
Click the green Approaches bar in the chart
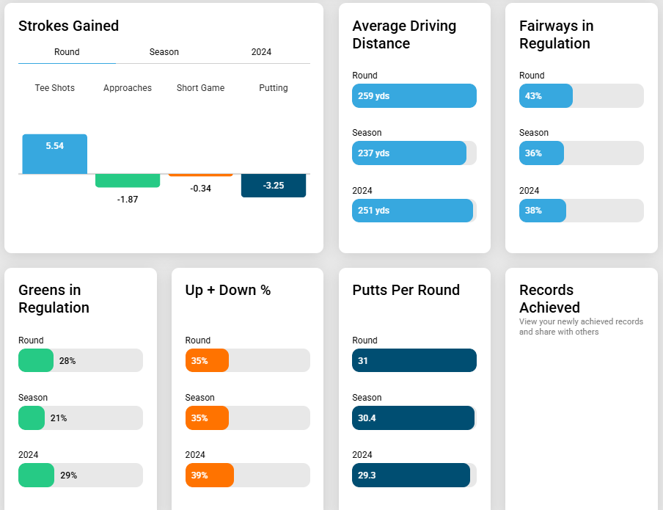click(x=128, y=181)
